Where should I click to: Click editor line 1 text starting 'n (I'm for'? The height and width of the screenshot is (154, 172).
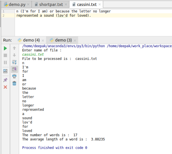[64, 11]
